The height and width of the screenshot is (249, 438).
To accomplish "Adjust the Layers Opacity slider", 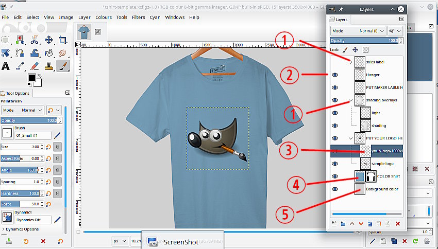I will click(x=364, y=41).
